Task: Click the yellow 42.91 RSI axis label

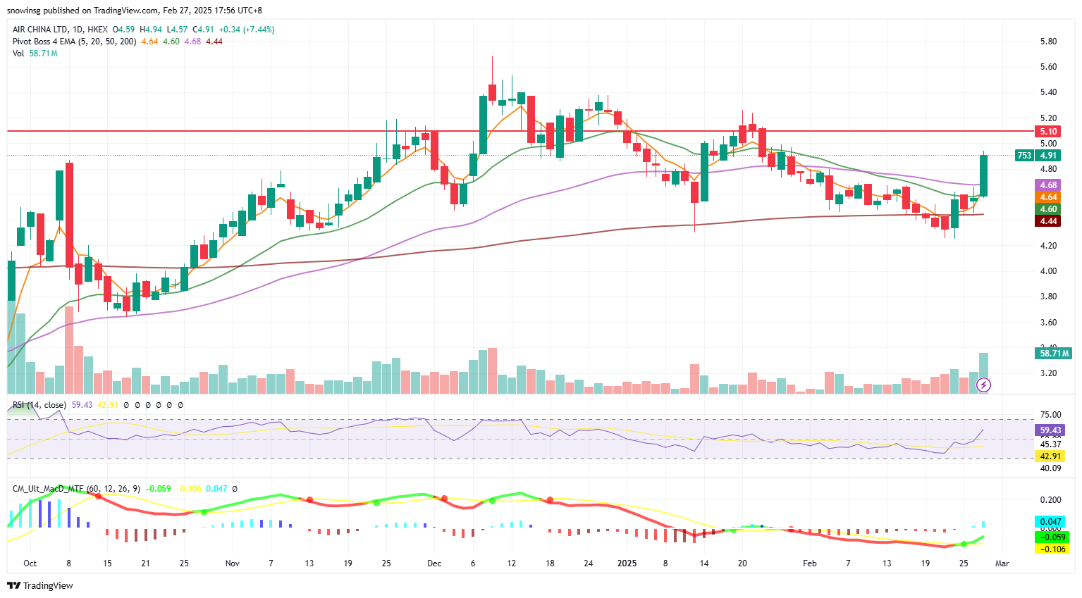Action: click(x=1050, y=456)
